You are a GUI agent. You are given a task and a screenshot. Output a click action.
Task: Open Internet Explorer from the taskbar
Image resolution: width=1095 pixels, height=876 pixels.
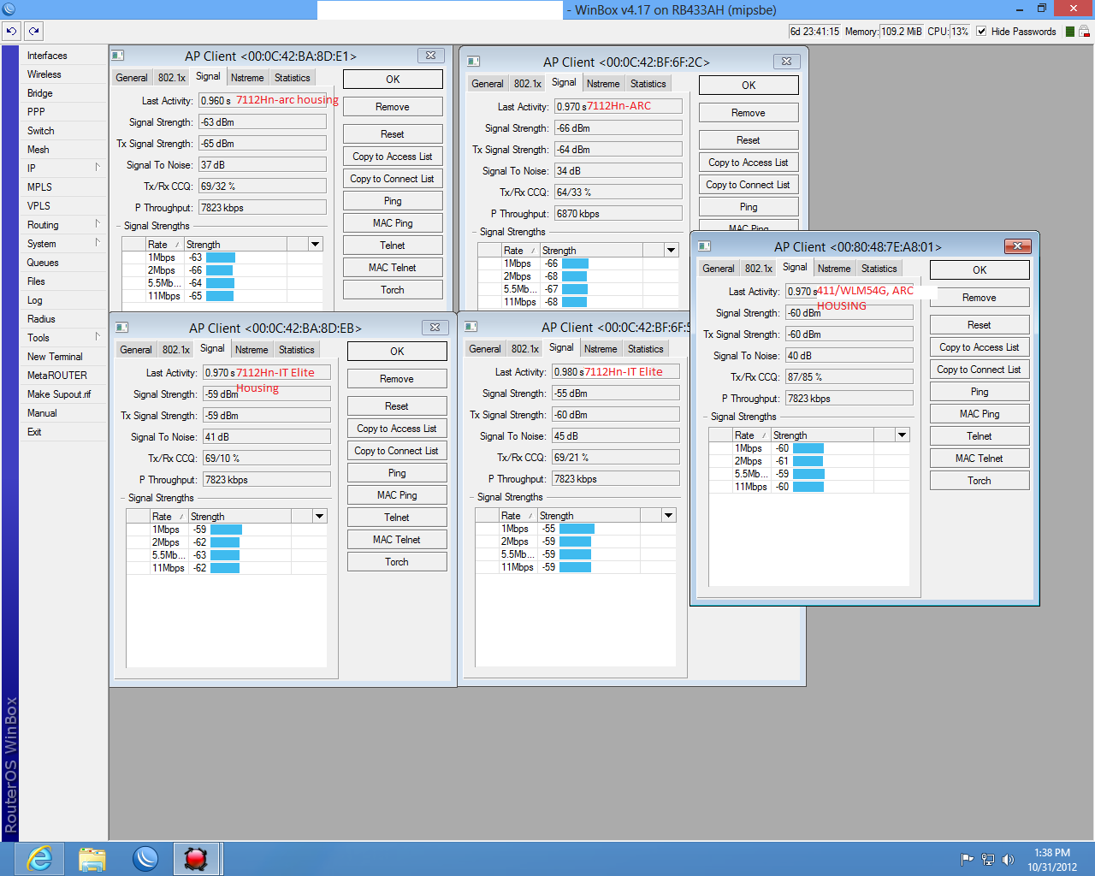(39, 858)
